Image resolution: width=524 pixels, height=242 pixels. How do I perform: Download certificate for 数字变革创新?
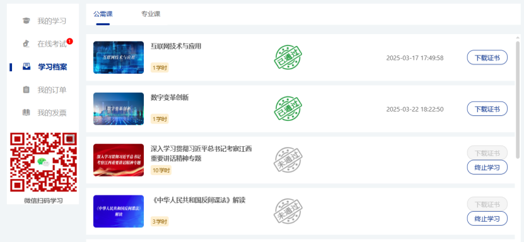(487, 109)
